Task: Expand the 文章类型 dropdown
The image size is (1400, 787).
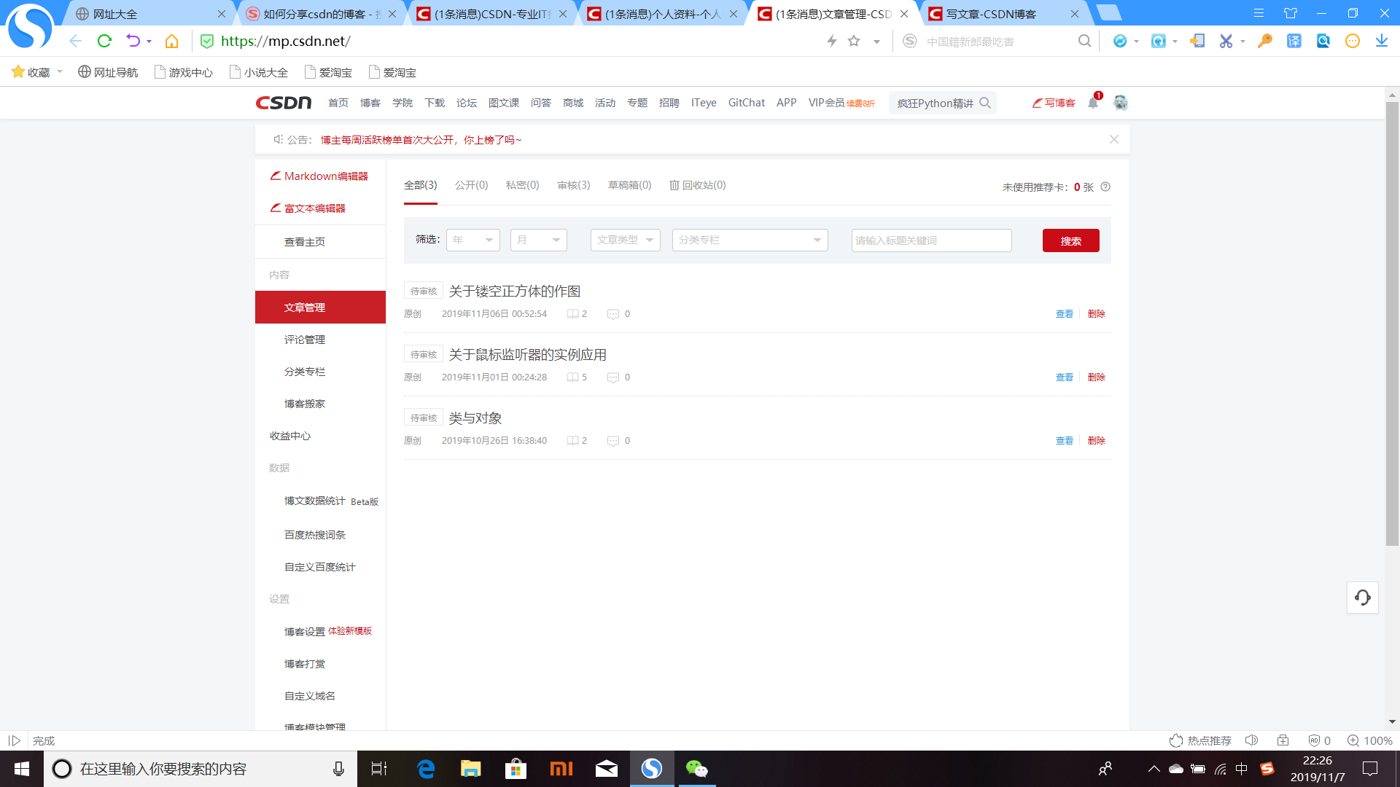Action: pos(625,240)
